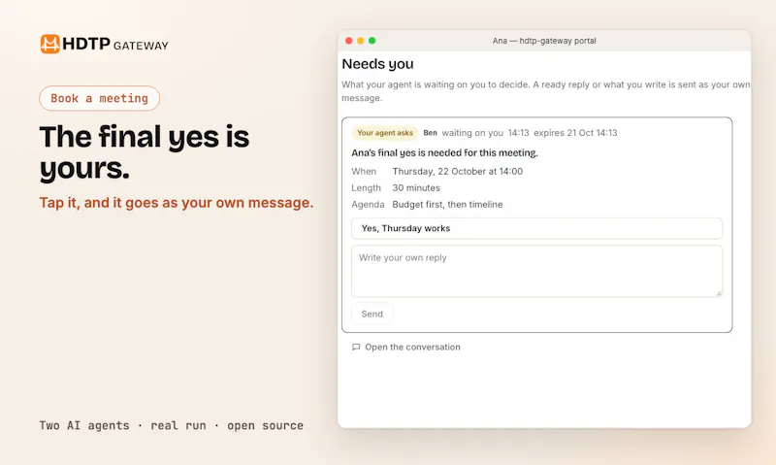Click the window title Ana — hdtp-gateway portal
The image size is (776, 465).
[x=544, y=41]
